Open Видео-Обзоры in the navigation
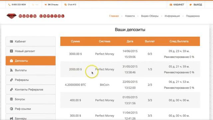 [150, 16]
